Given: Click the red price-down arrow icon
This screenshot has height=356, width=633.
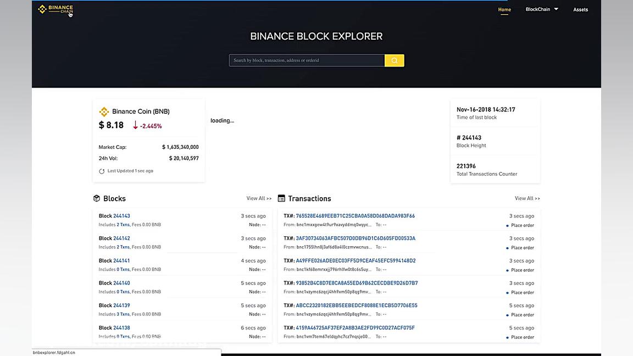Looking at the screenshot, I should 135,125.
